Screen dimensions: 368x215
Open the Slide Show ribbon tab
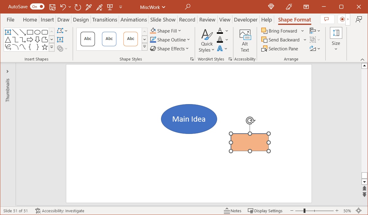point(163,19)
